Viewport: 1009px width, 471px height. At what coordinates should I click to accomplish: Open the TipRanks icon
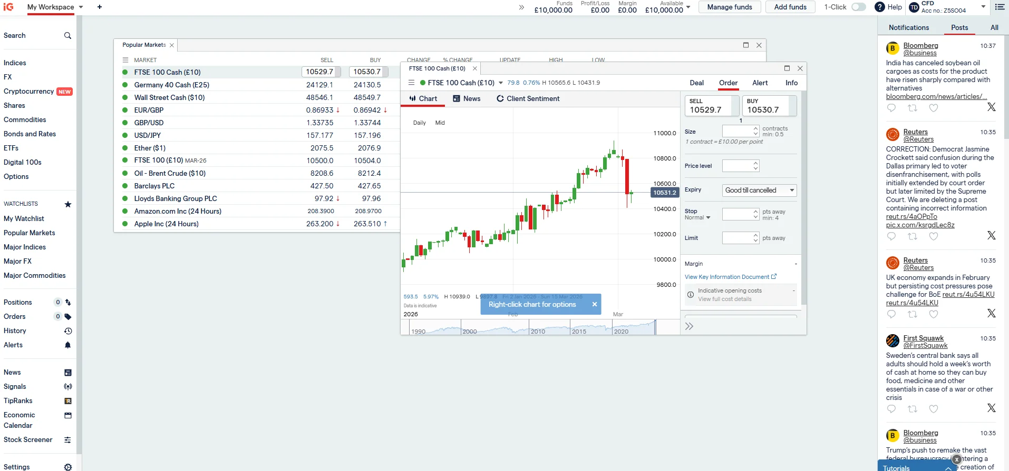(x=68, y=401)
